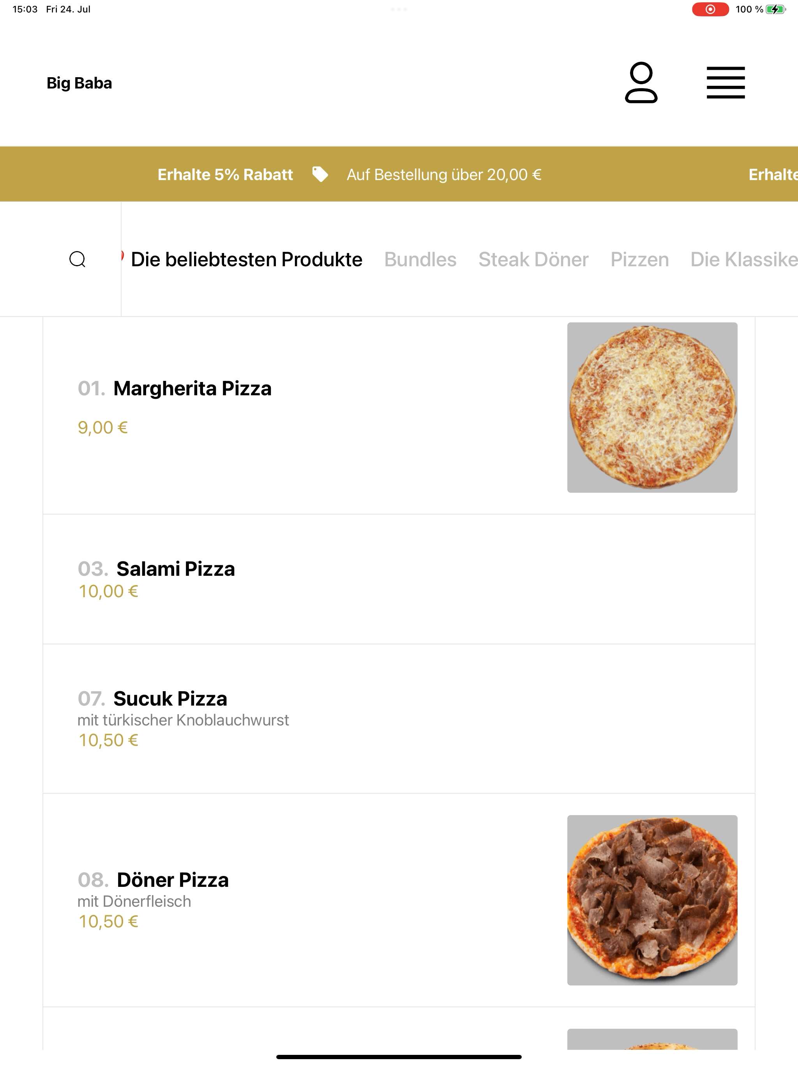The height and width of the screenshot is (1065, 798).
Task: Select Die beliebtesten Produkte tab
Action: click(246, 260)
